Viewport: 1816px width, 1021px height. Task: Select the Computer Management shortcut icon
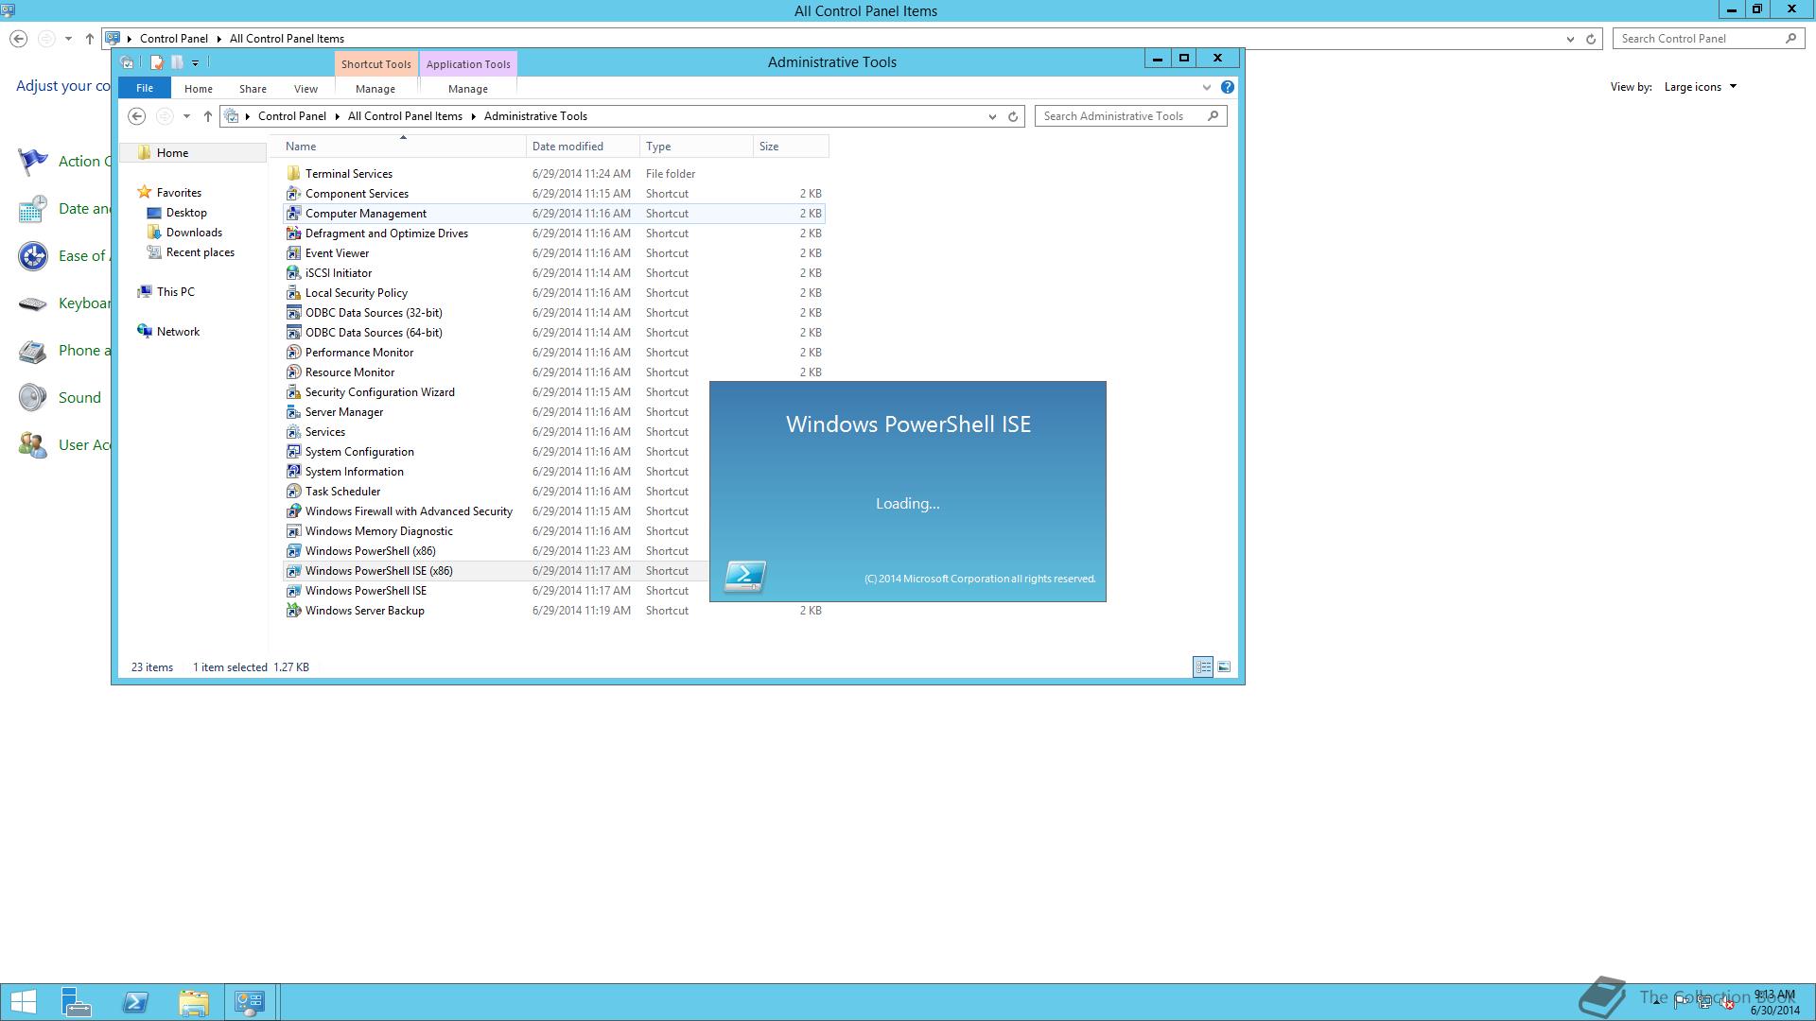coord(293,214)
